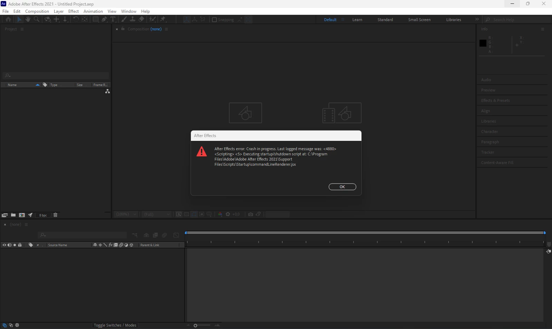Select the Eraser tool
Screen dimensions: 552x329
pos(142,19)
